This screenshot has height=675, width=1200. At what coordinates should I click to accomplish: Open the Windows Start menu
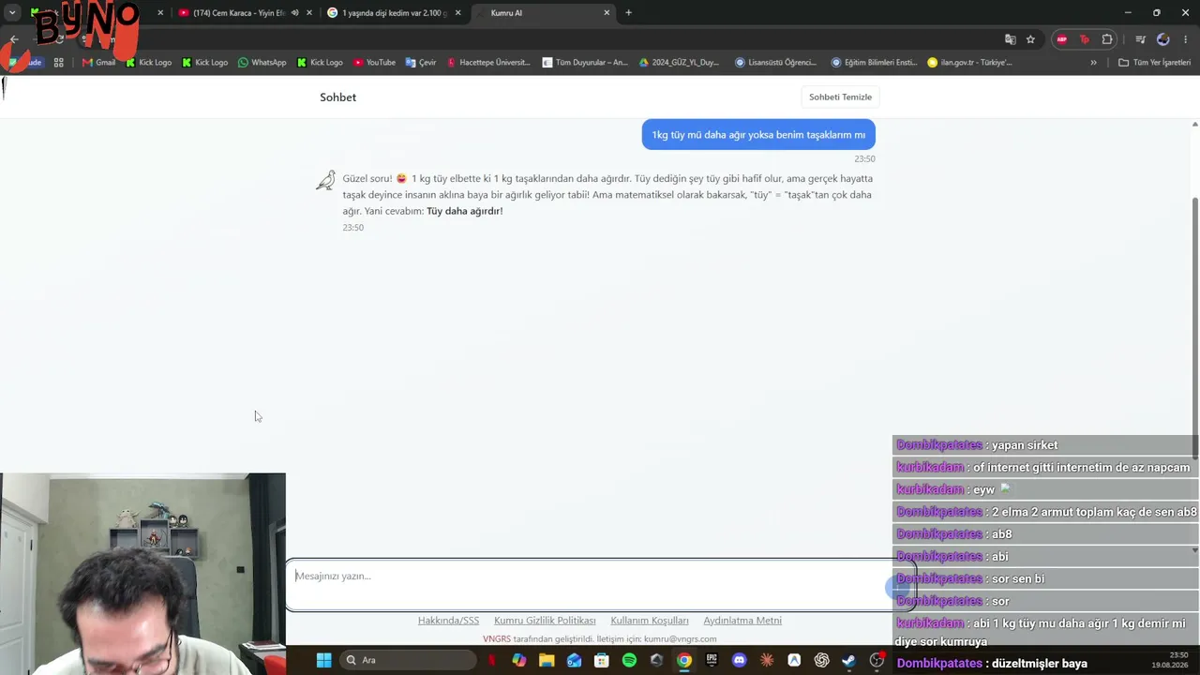pyautogui.click(x=323, y=660)
